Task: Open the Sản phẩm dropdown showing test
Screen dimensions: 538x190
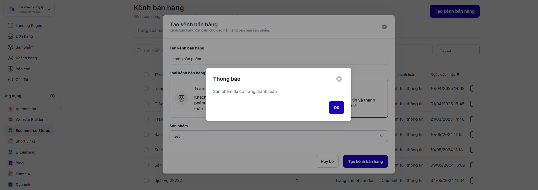Action: pos(278,136)
